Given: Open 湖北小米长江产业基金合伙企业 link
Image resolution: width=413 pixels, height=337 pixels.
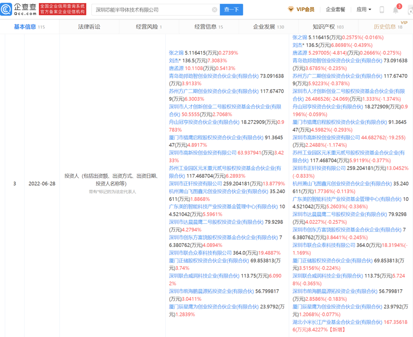Looking at the screenshot, I should pos(337,322).
